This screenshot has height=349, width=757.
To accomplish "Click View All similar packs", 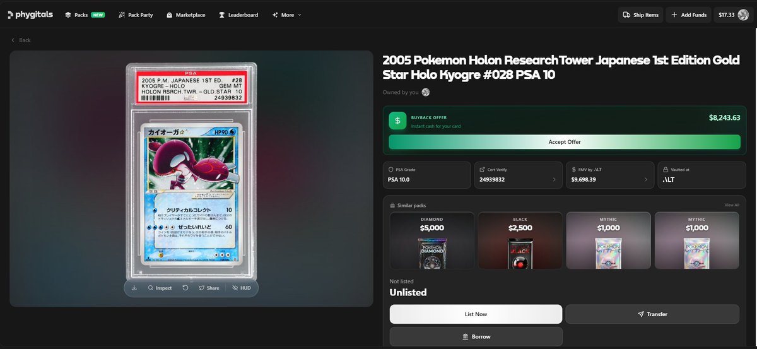I will [732, 205].
